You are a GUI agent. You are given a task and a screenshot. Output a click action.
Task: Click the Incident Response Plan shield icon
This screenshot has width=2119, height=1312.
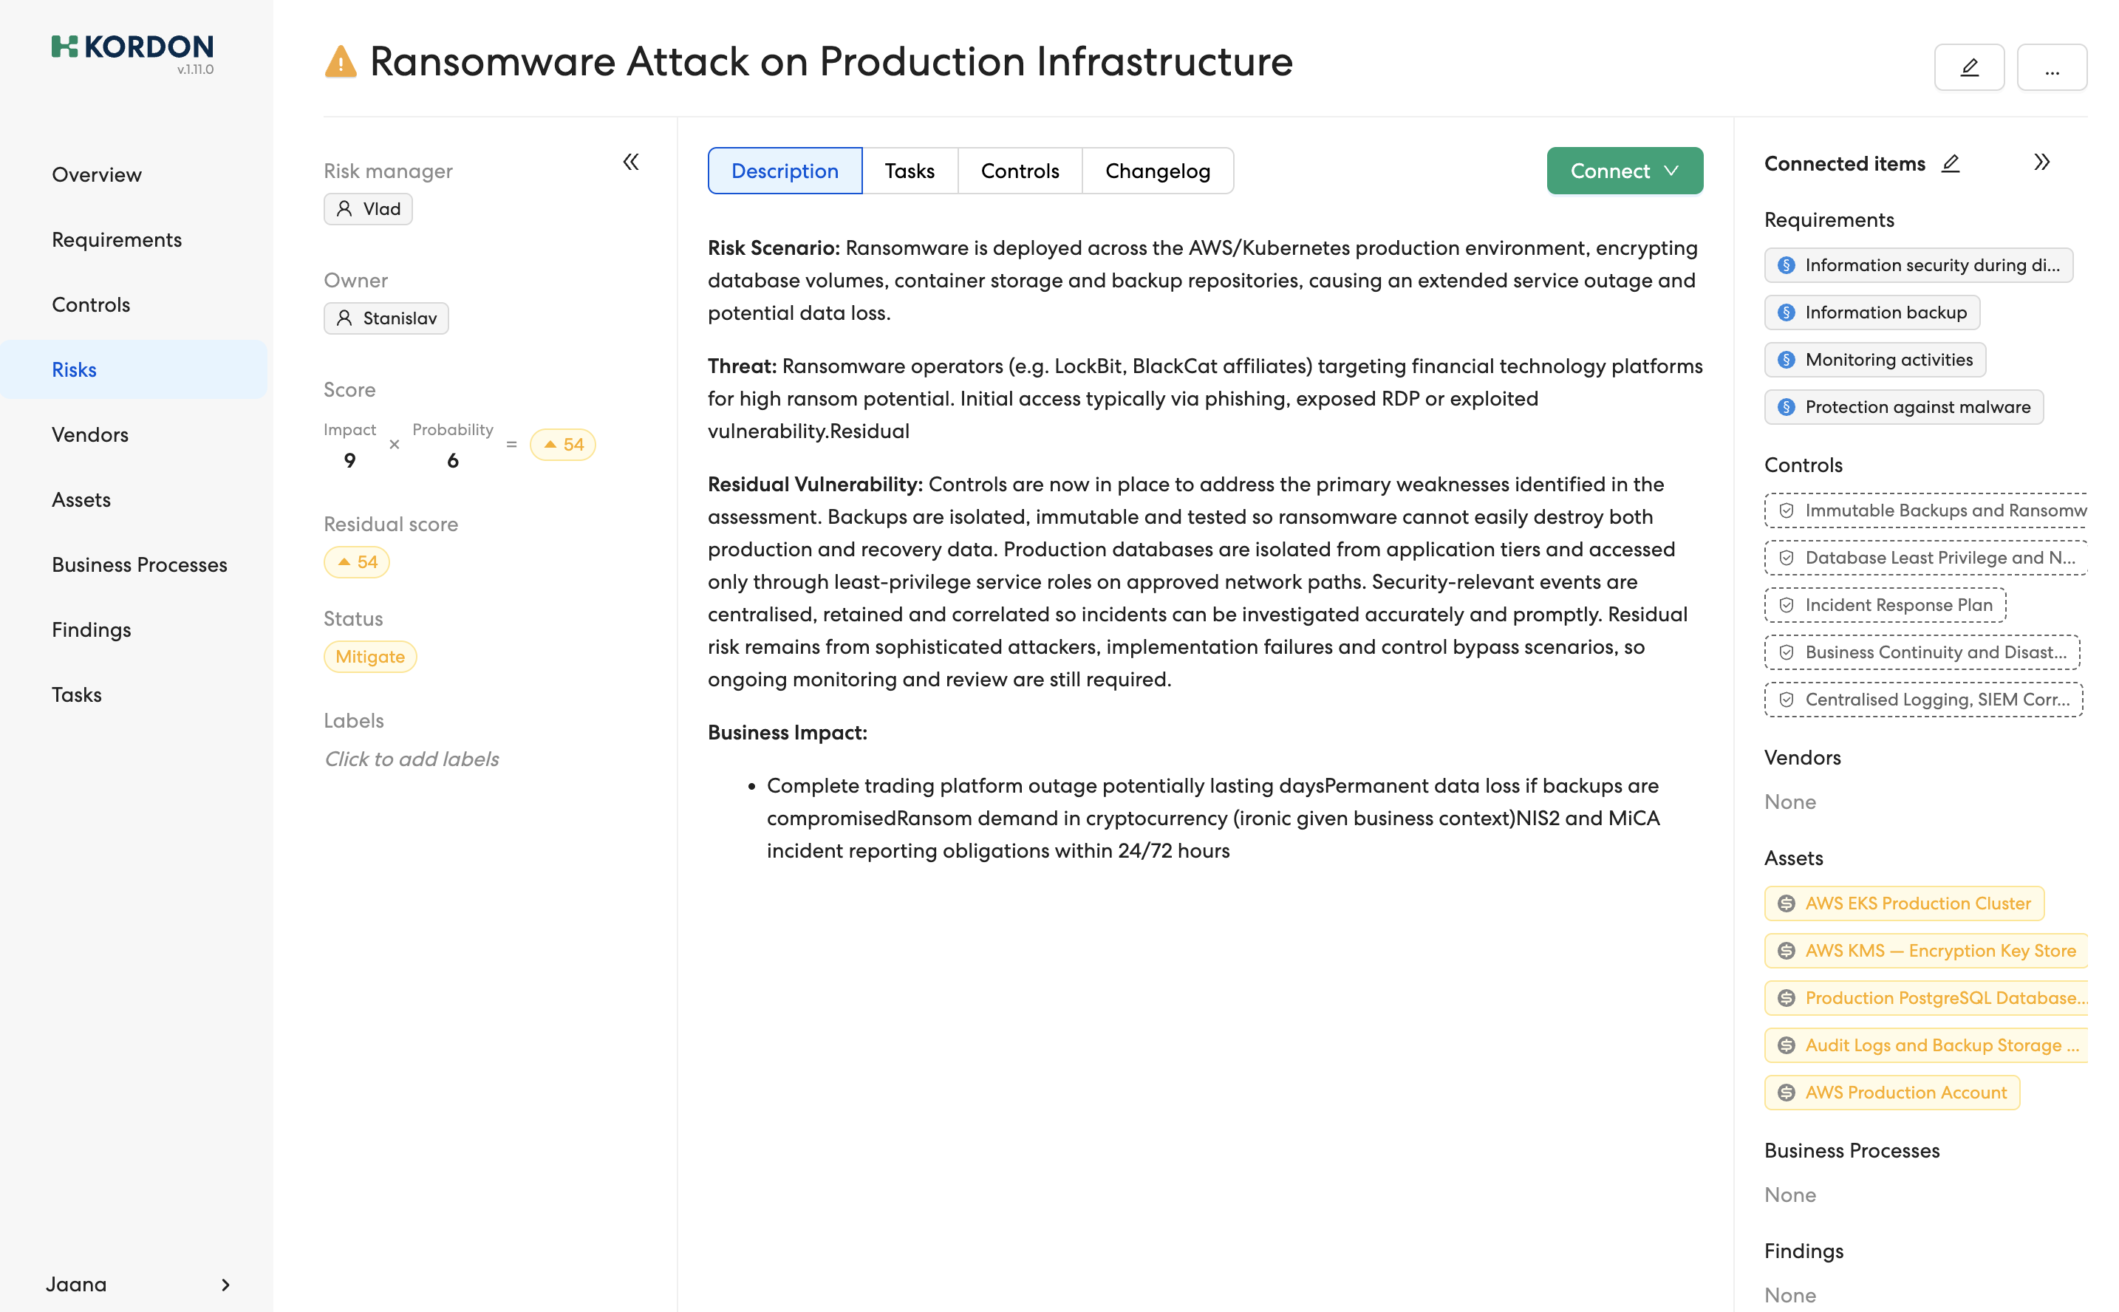[x=1786, y=605]
